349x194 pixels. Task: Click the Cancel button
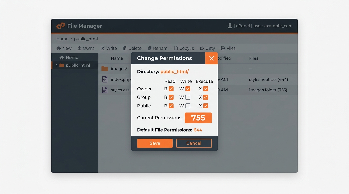(194, 143)
